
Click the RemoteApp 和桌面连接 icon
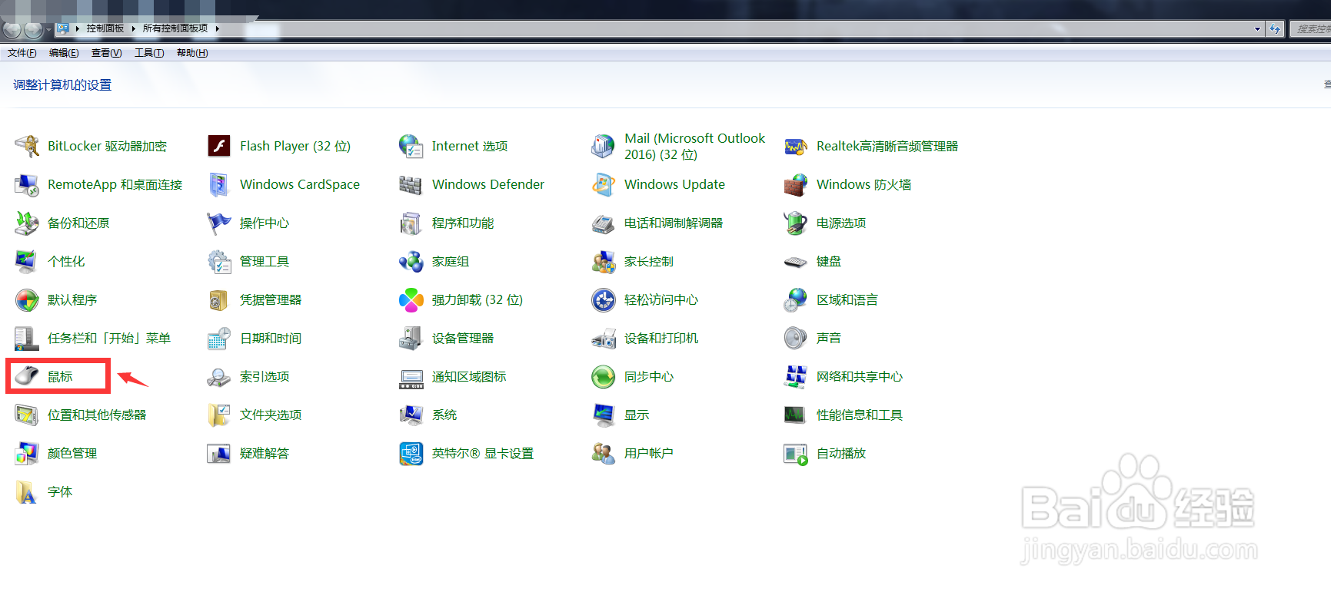point(27,184)
